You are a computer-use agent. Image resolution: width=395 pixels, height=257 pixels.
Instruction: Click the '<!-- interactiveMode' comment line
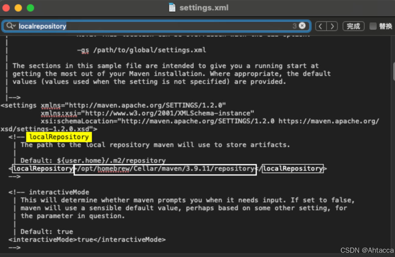coord(49,192)
